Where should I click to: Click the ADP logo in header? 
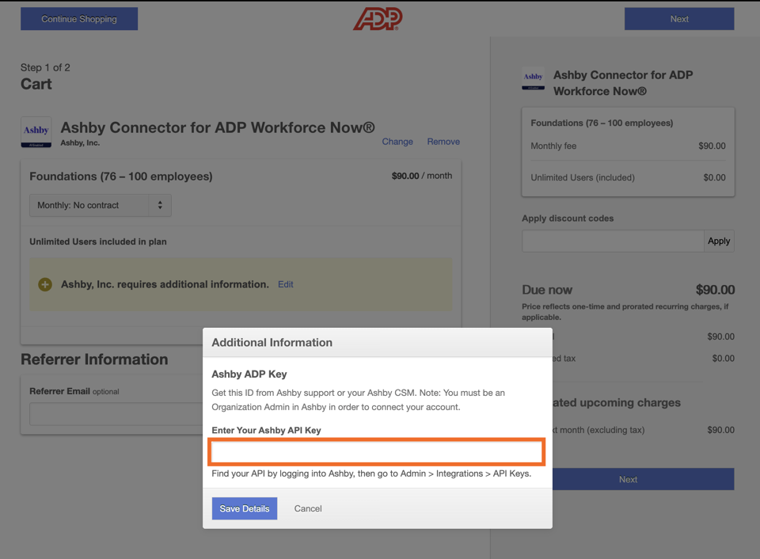[378, 19]
